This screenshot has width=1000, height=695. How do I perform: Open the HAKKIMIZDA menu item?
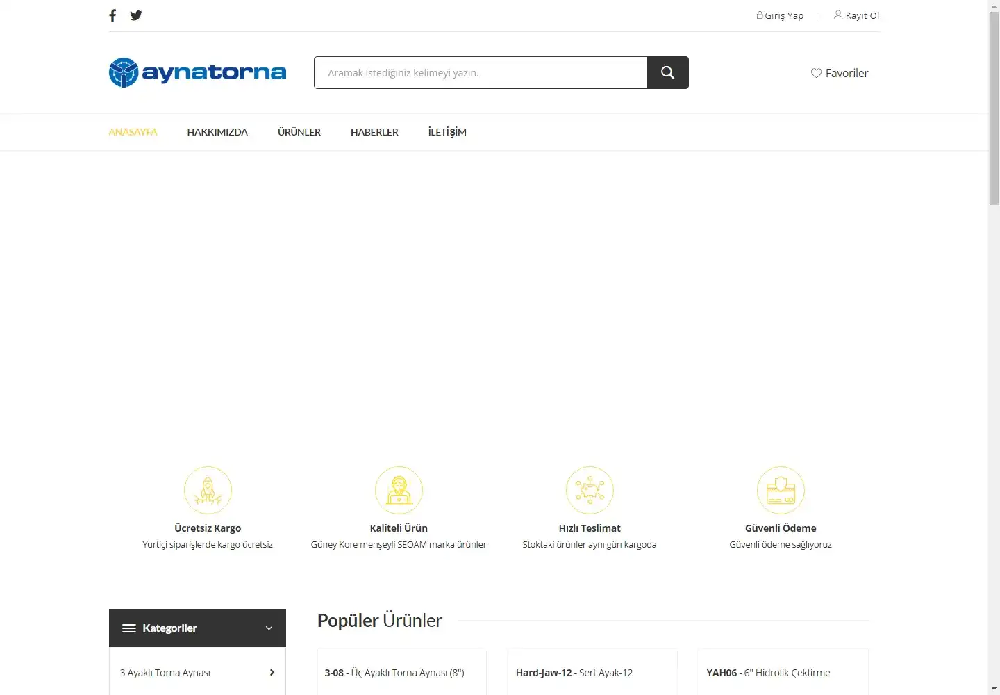tap(217, 132)
